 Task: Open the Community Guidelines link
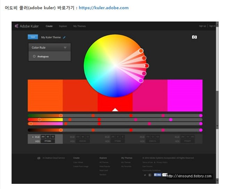coord(151,171)
